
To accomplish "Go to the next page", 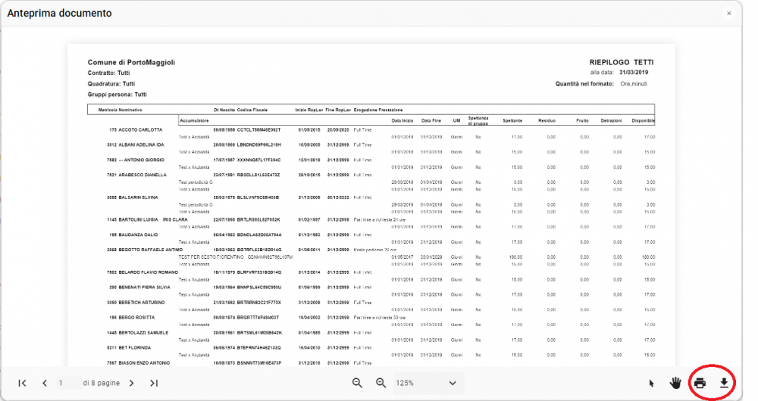I will click(131, 383).
